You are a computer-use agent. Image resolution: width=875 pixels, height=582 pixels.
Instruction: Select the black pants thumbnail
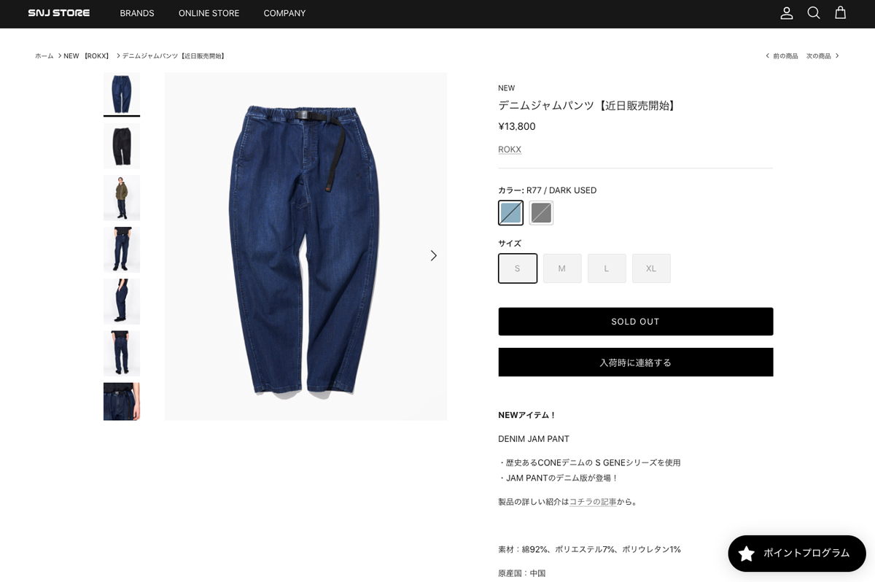(122, 146)
